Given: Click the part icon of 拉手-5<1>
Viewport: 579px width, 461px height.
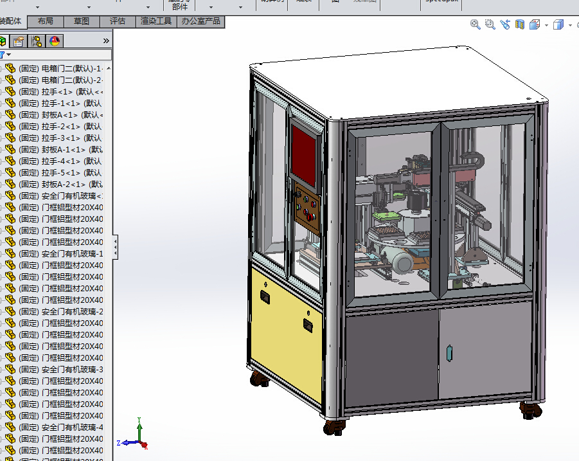Looking at the screenshot, I should click(10, 172).
